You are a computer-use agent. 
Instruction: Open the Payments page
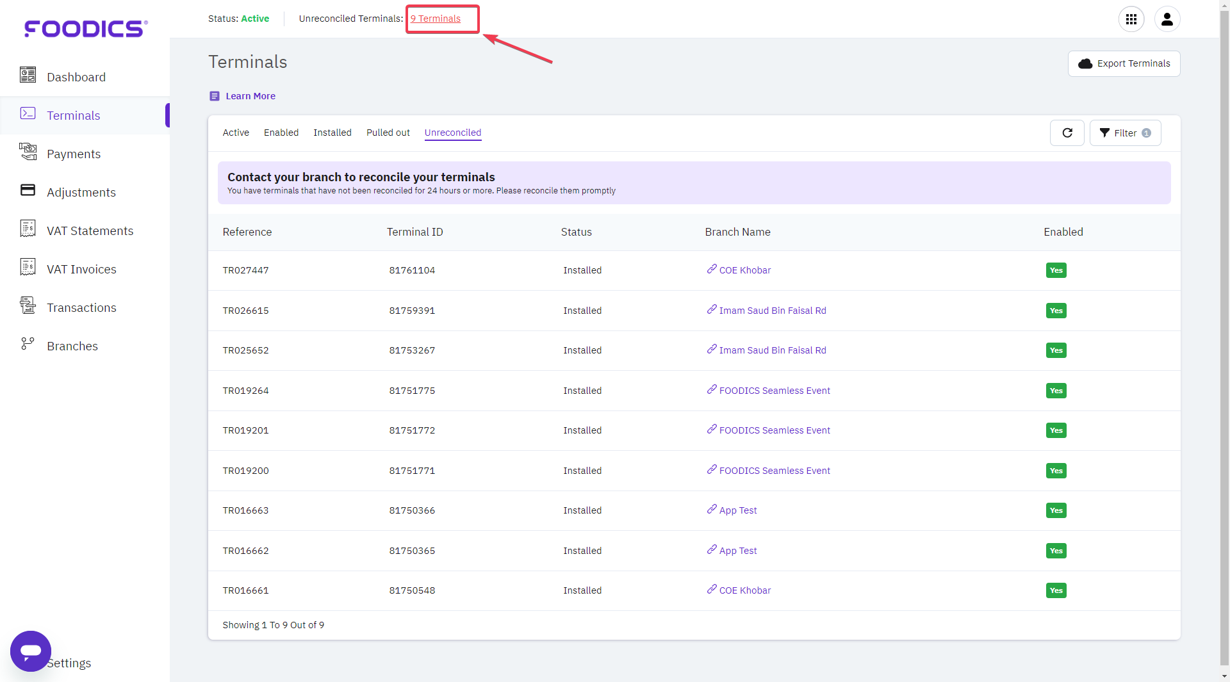74,154
